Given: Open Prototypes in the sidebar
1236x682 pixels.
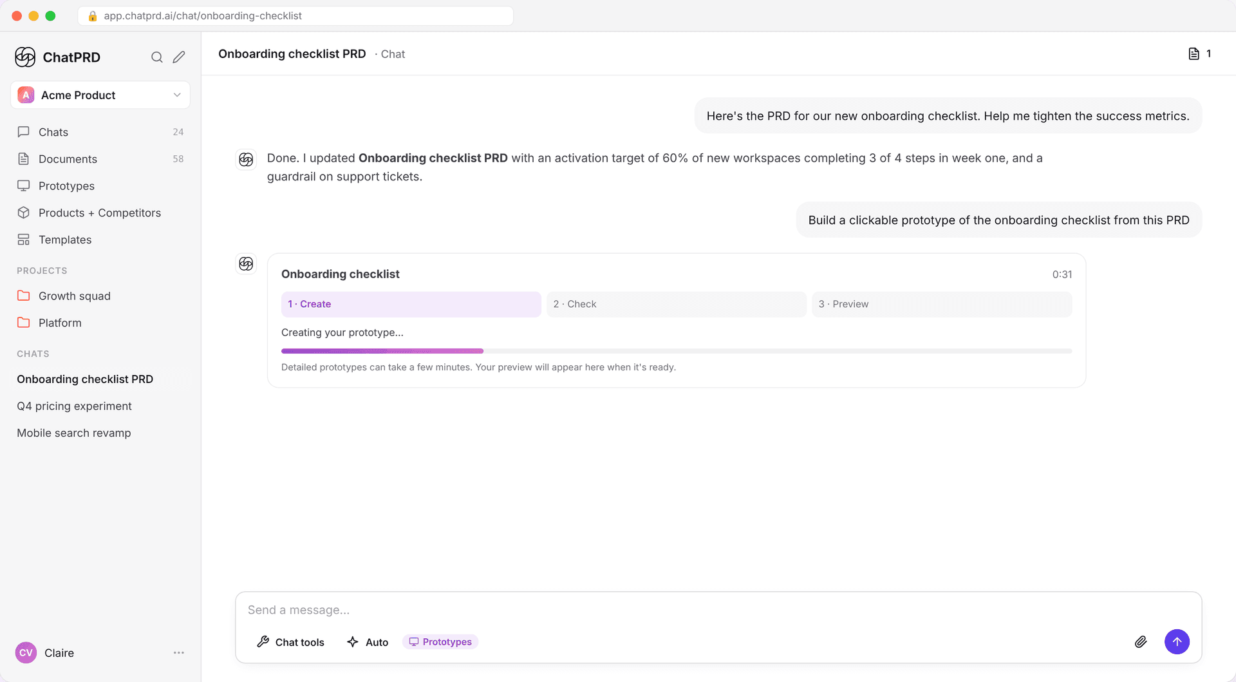Looking at the screenshot, I should 100,186.
